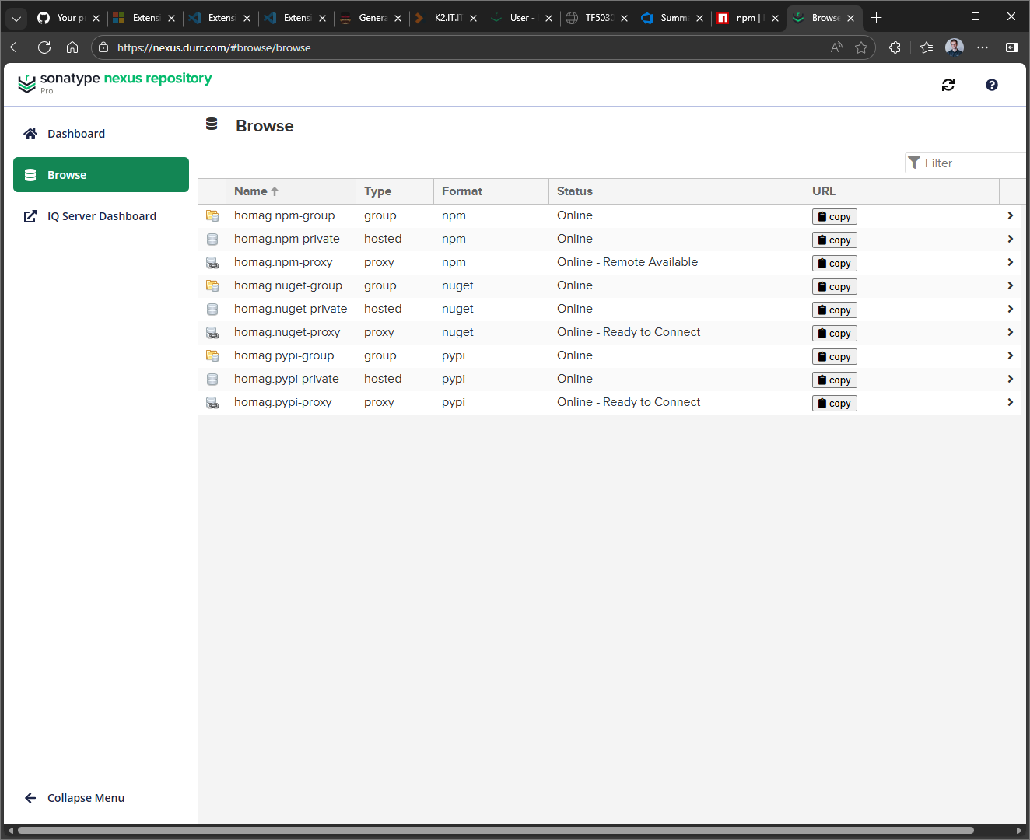Image resolution: width=1030 pixels, height=840 pixels.
Task: Expand homag.nuget-proxy row chevron
Action: click(1010, 332)
